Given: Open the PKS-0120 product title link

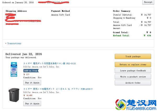Looking at the screenshot, I should coord(49,63).
